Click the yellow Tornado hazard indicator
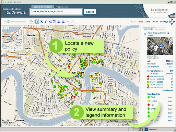This screenshot has height=132, width=176. point(149,101)
